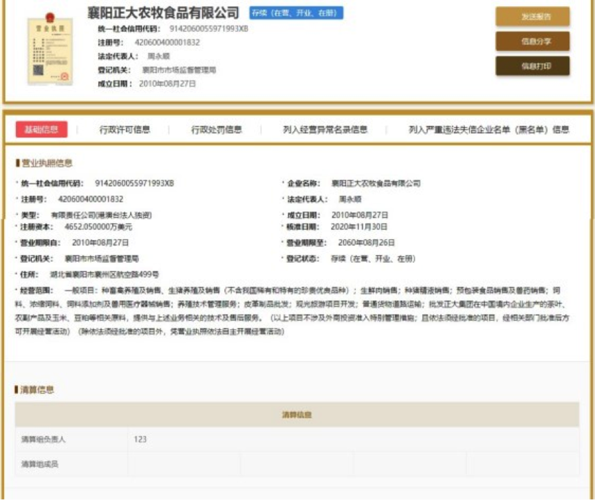Click the 清算组成员 row label
595x500 pixels.
[x=39, y=464]
